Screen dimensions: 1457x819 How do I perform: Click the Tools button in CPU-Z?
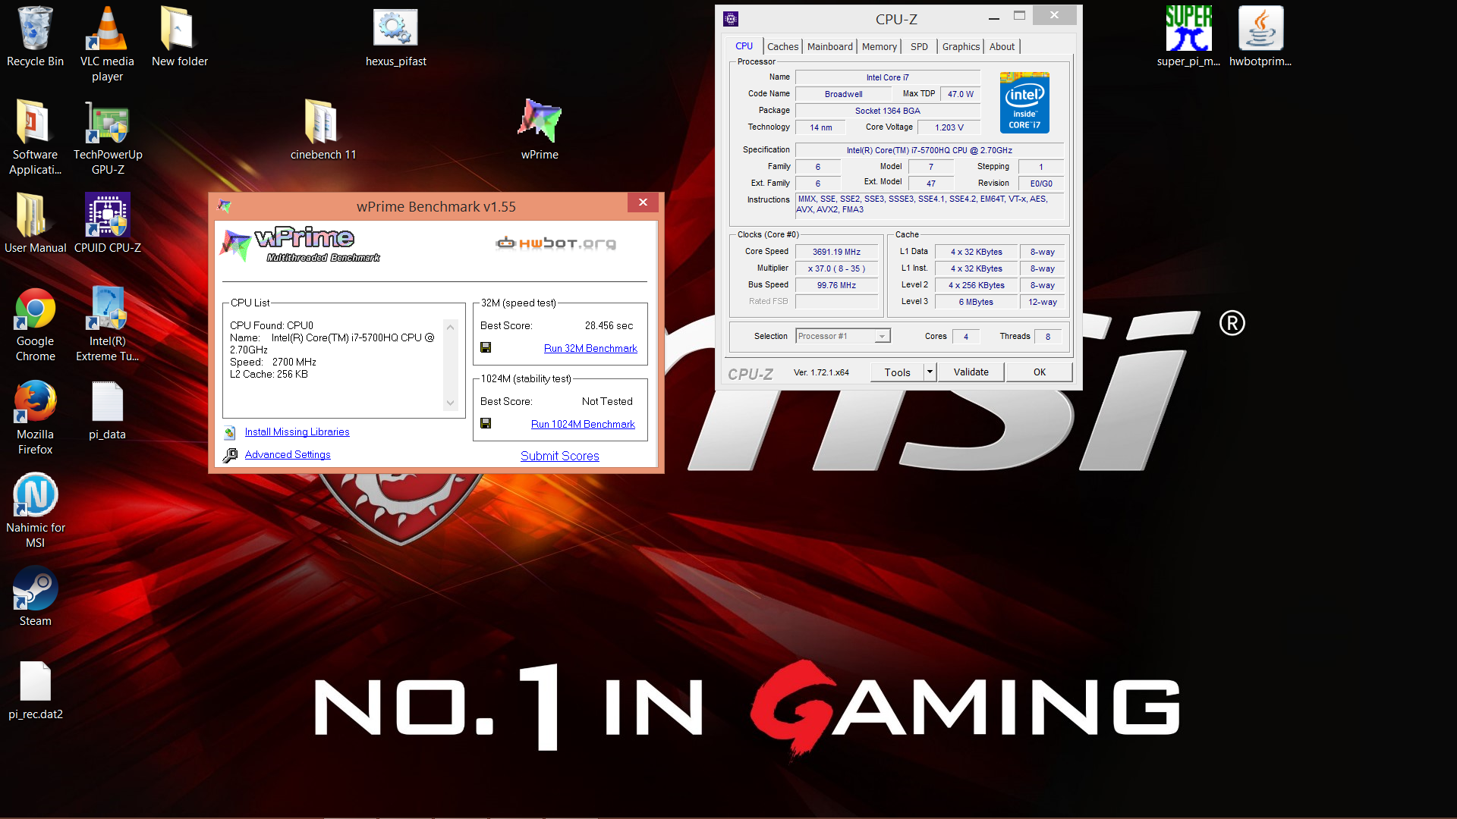click(x=897, y=372)
